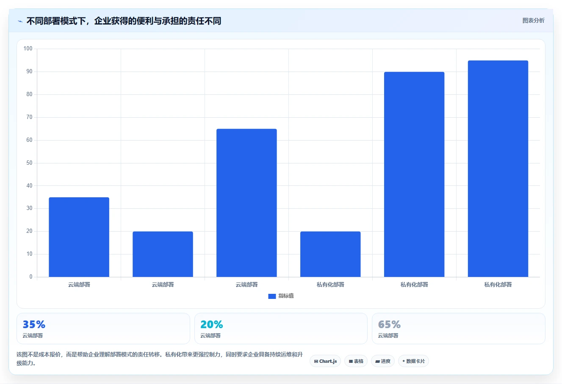Select the 数据卡片 tag chip
The image size is (562, 384).
(413, 361)
